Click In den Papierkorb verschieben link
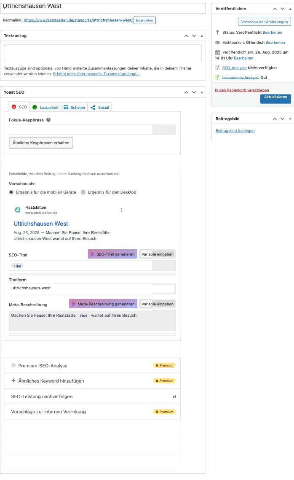294x480 pixels. (x=242, y=90)
